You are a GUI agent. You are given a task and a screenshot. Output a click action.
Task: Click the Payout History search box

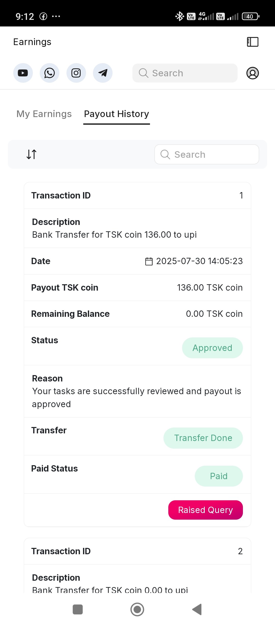click(207, 154)
